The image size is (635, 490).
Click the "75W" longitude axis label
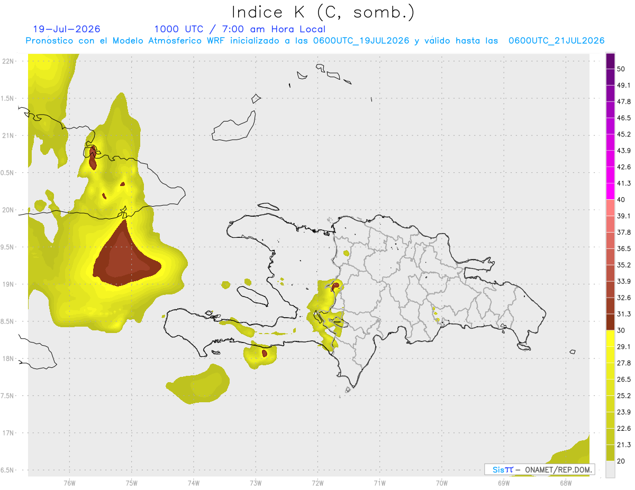(131, 483)
